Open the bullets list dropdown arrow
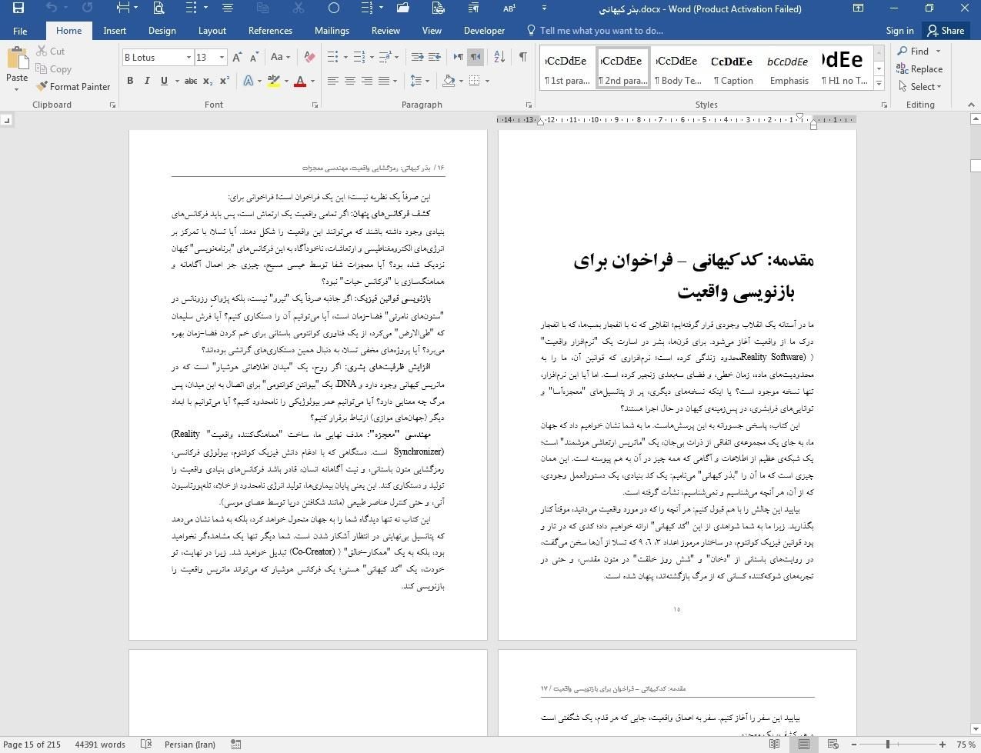Viewport: 981px width, 753px height. 345,57
